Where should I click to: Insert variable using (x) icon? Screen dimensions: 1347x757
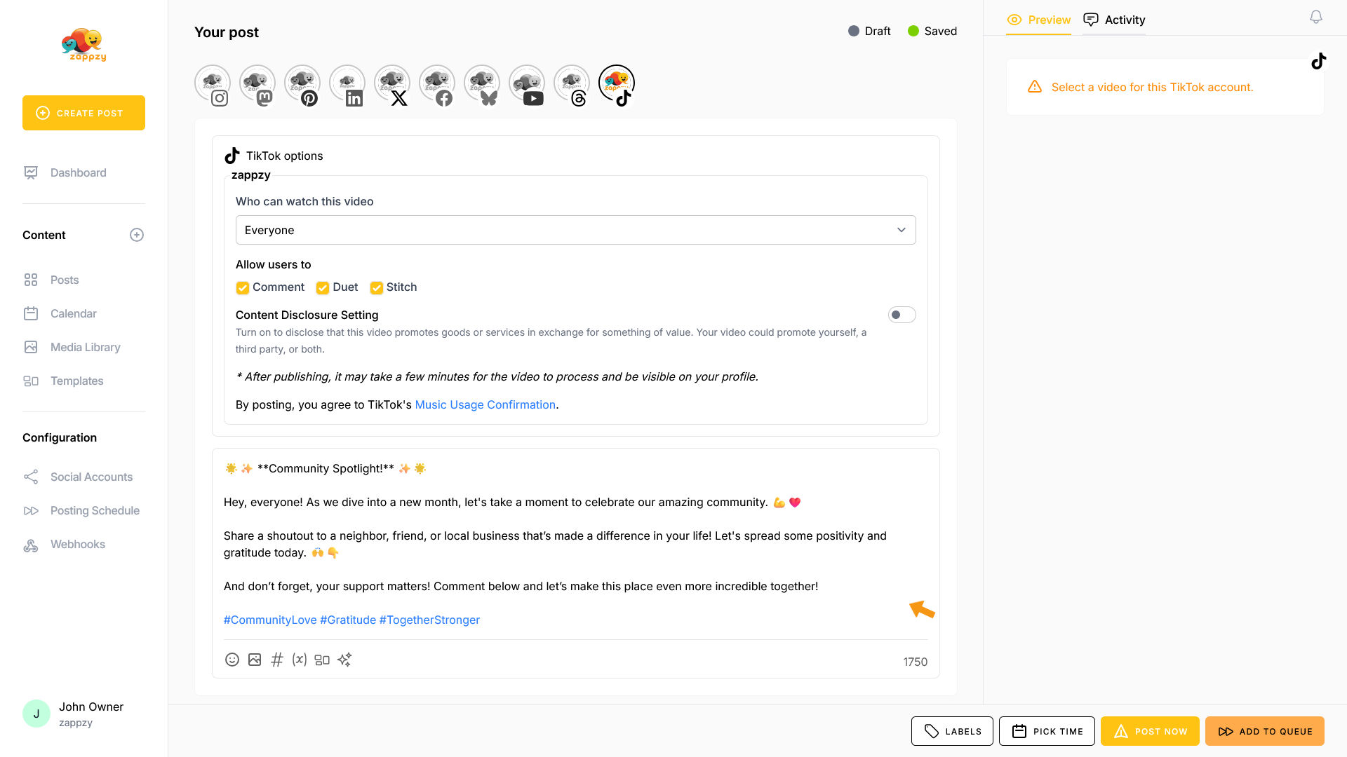click(300, 660)
